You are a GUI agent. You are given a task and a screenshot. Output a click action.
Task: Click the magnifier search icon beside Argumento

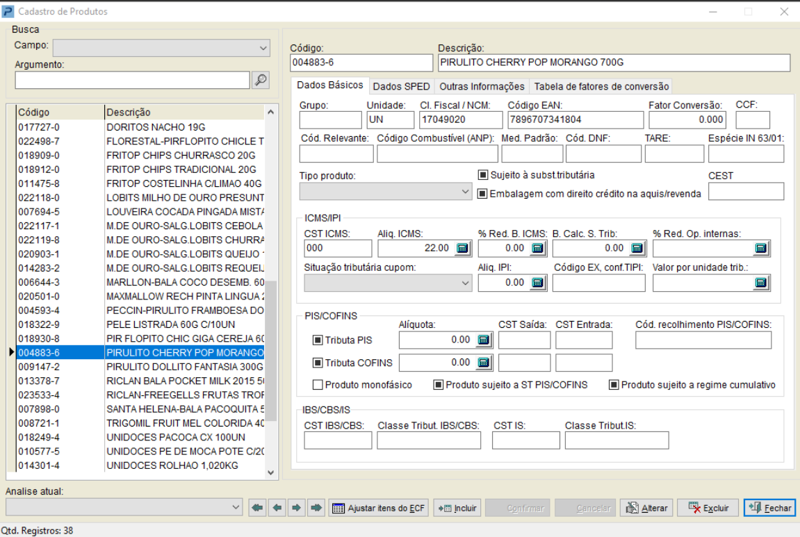261,80
